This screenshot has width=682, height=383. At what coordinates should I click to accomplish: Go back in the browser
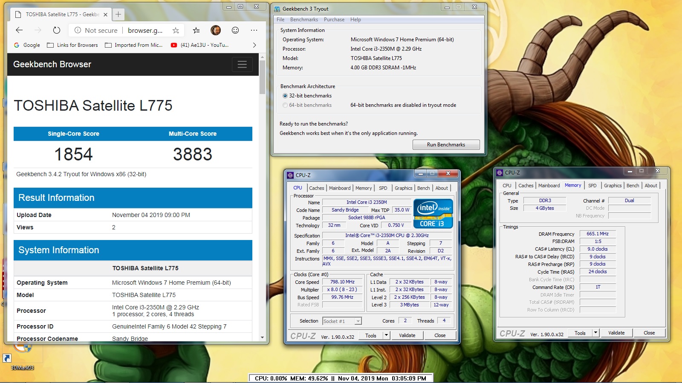click(x=19, y=30)
